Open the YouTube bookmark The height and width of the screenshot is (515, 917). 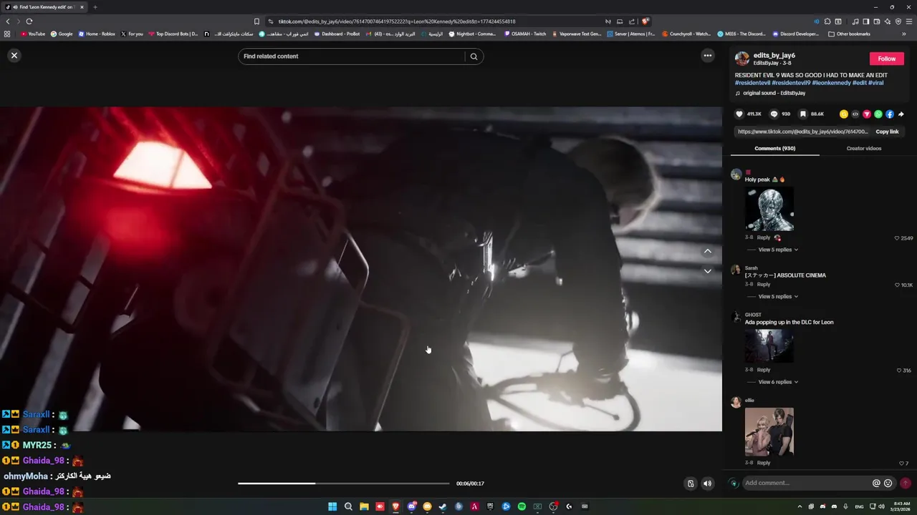[33, 34]
